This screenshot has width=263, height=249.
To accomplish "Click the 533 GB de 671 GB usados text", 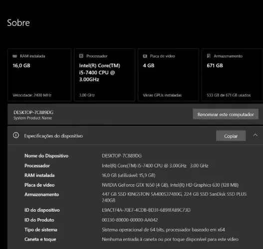I will click(229, 95).
